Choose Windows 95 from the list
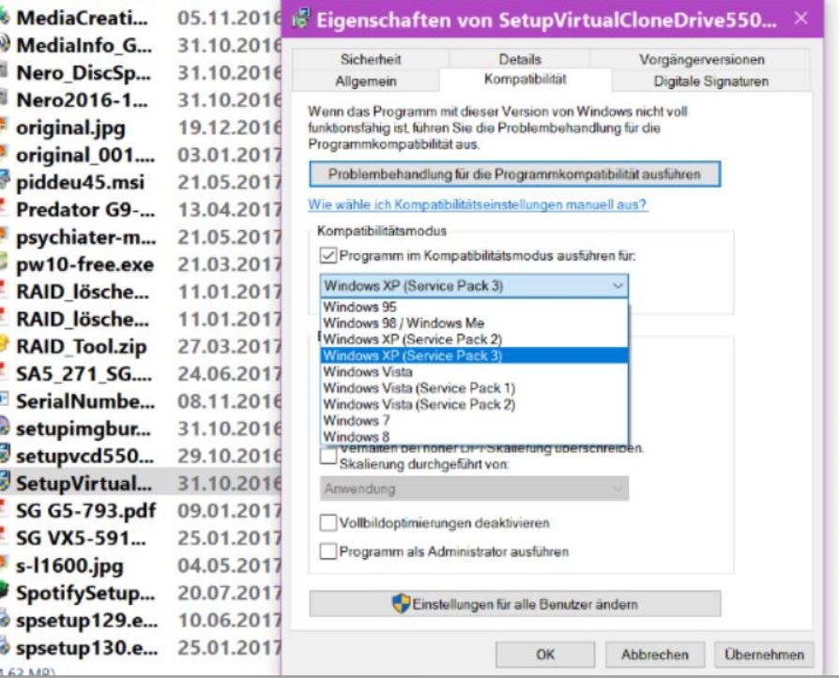Viewport: 839px width, 678px height. coord(474,307)
